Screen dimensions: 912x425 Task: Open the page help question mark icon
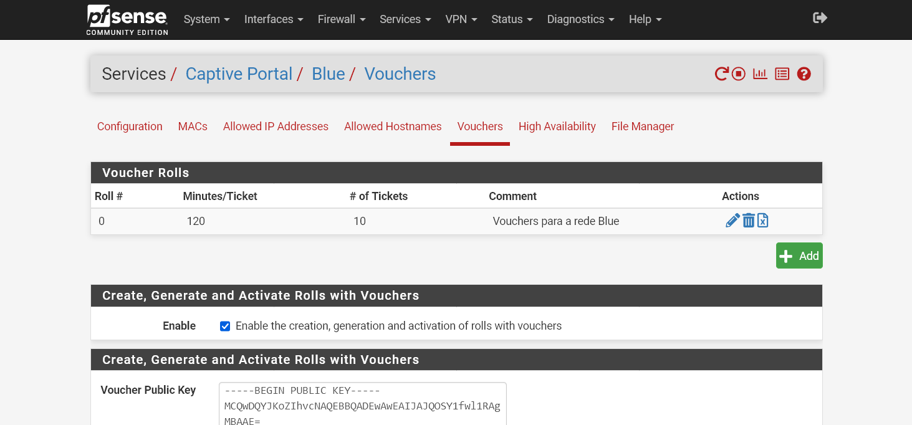coord(804,74)
